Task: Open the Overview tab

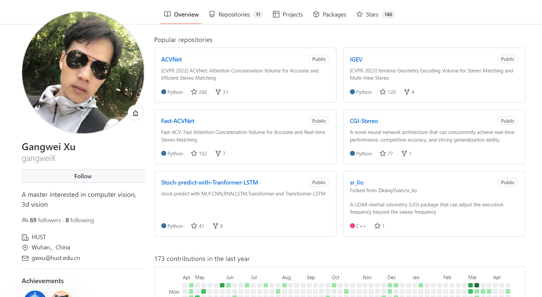Action: click(181, 15)
